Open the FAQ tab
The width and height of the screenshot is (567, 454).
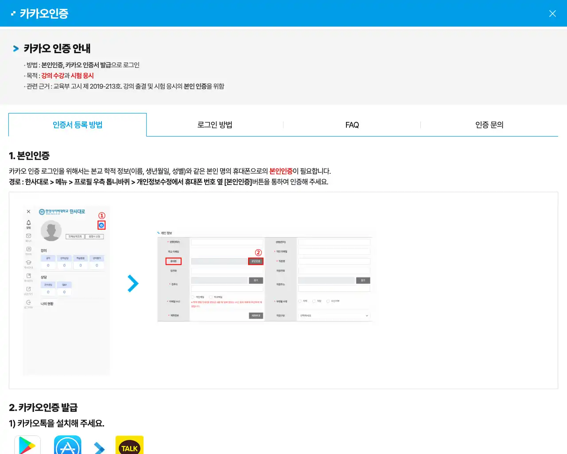click(352, 125)
